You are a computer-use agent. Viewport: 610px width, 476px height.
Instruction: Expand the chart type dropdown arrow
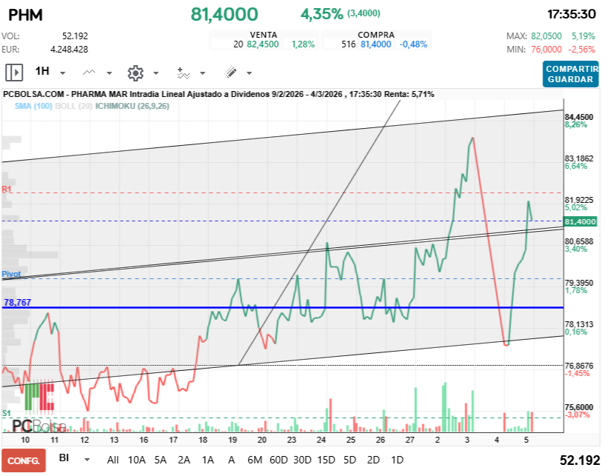click(110, 73)
